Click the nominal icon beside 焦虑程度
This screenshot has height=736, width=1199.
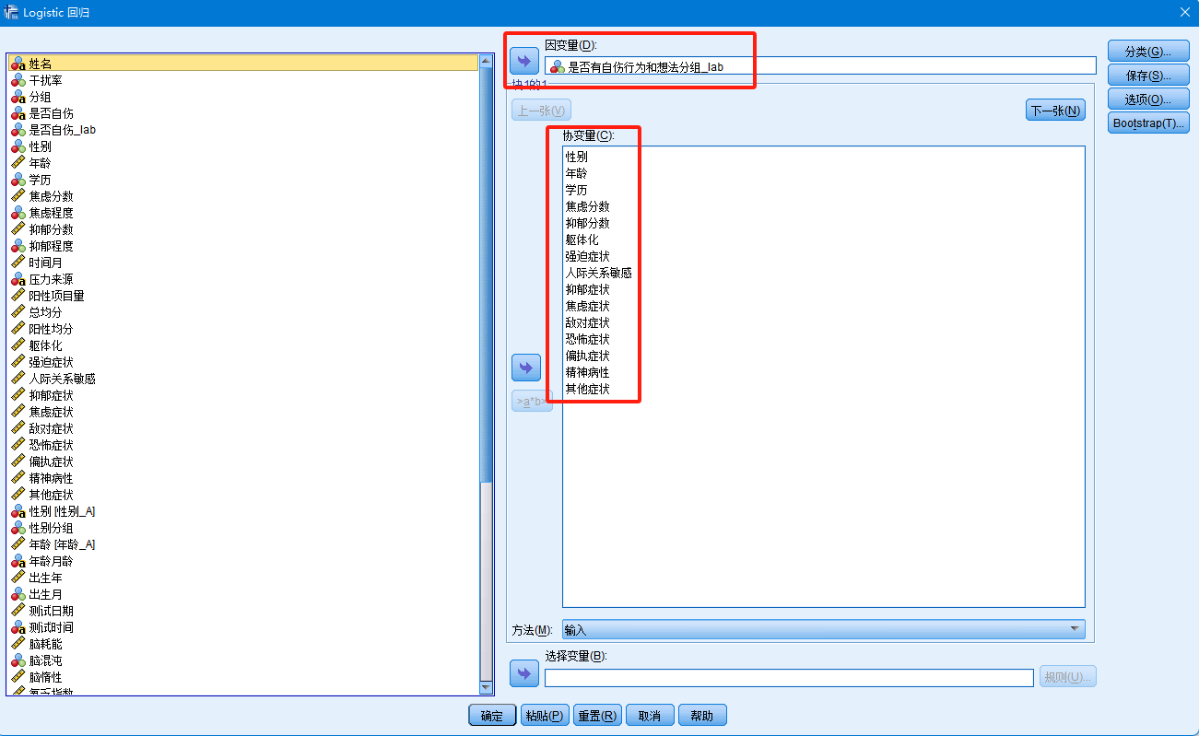18,213
